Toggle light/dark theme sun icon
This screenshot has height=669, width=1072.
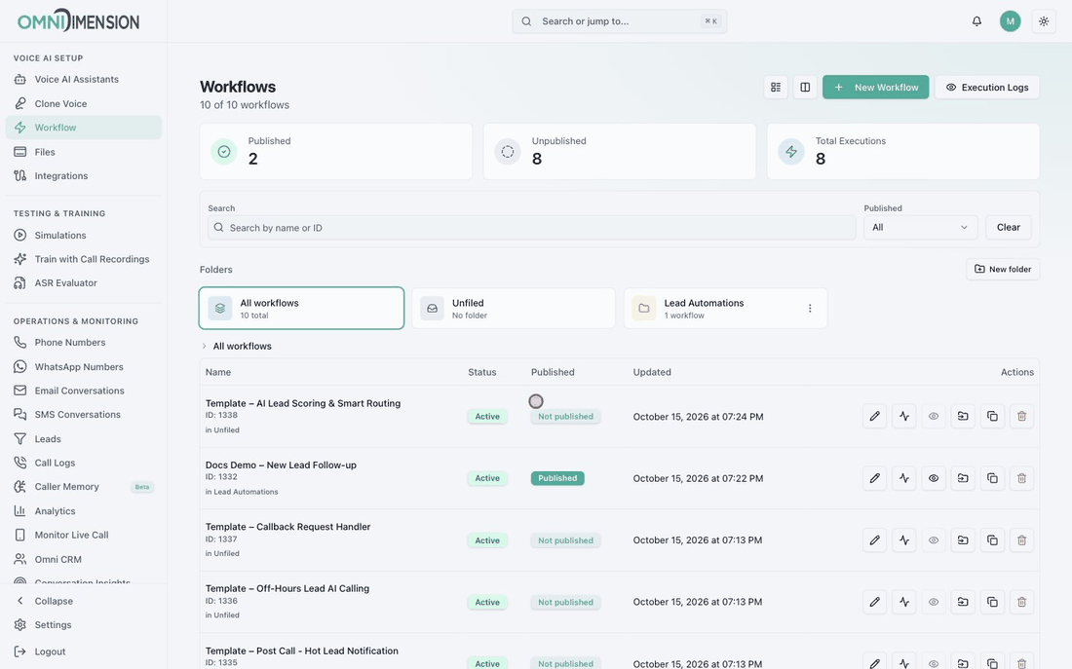1044,21
